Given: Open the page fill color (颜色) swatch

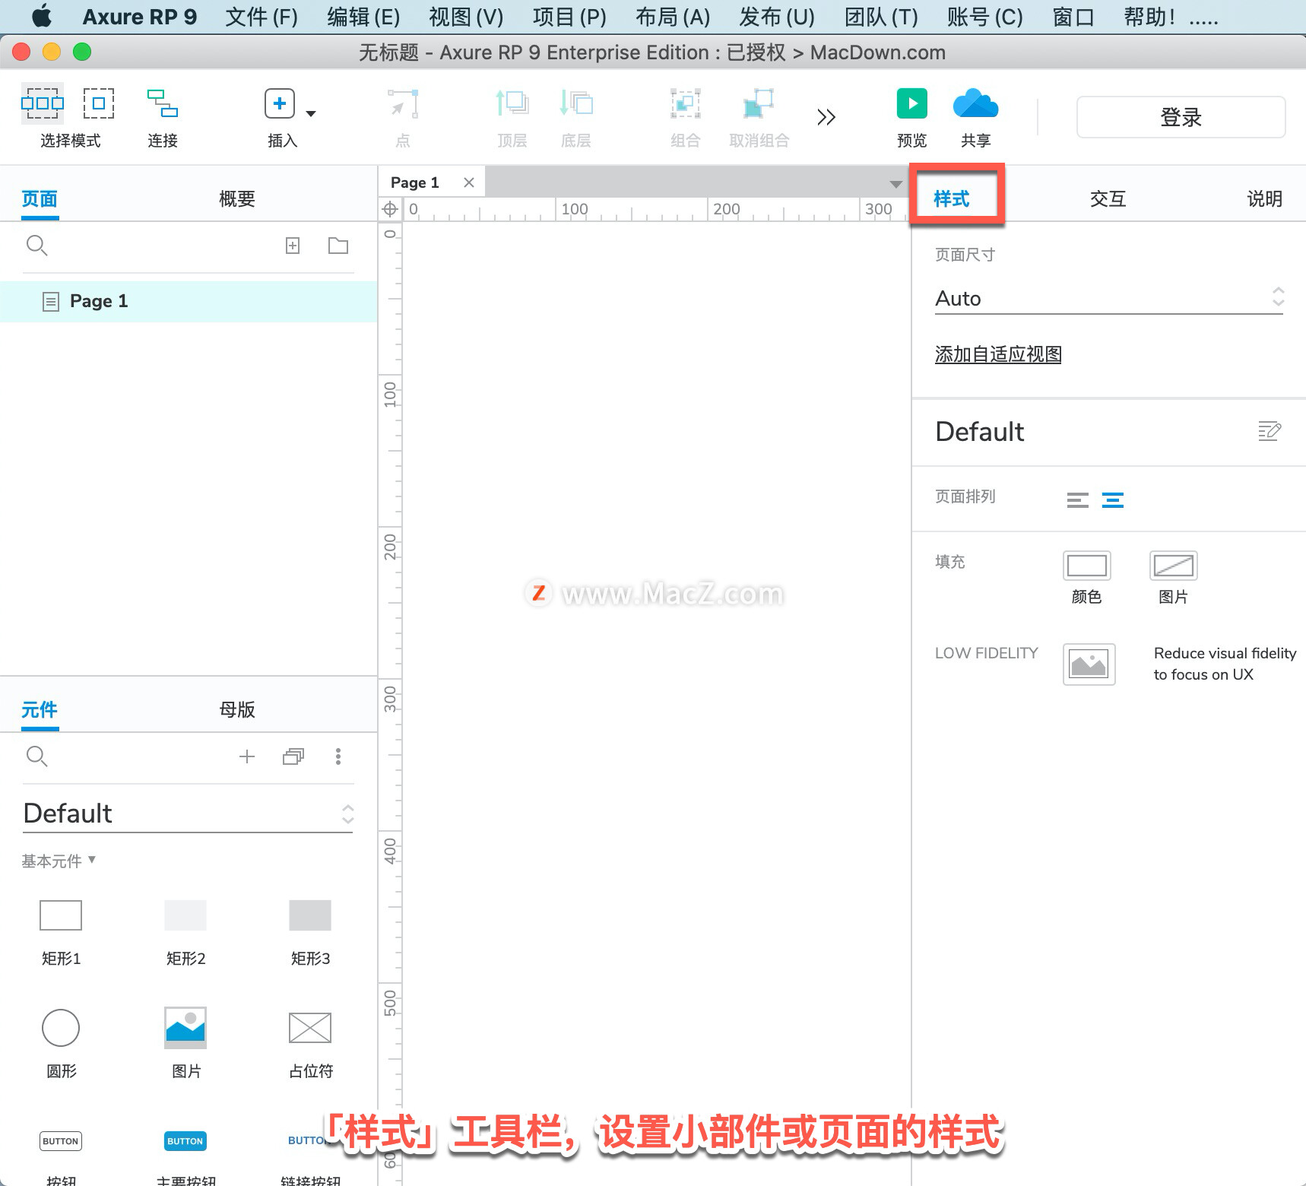Looking at the screenshot, I should click(1087, 566).
